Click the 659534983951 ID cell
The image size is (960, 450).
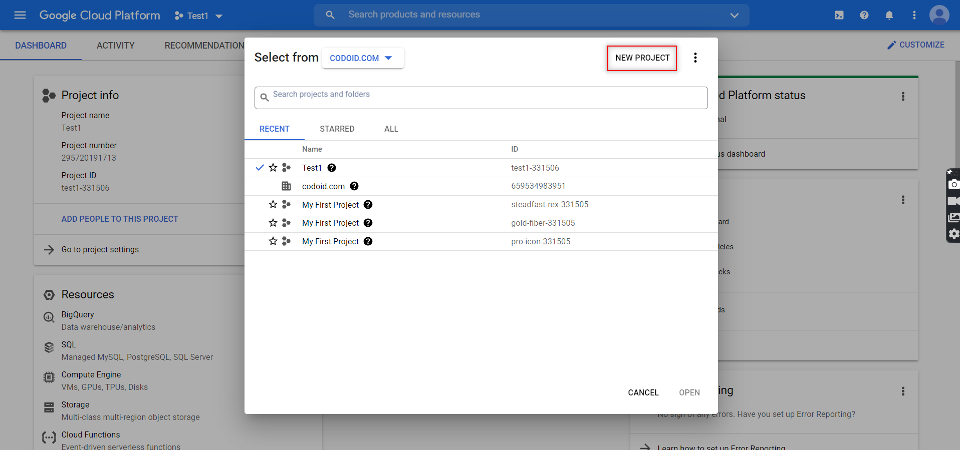(x=538, y=186)
